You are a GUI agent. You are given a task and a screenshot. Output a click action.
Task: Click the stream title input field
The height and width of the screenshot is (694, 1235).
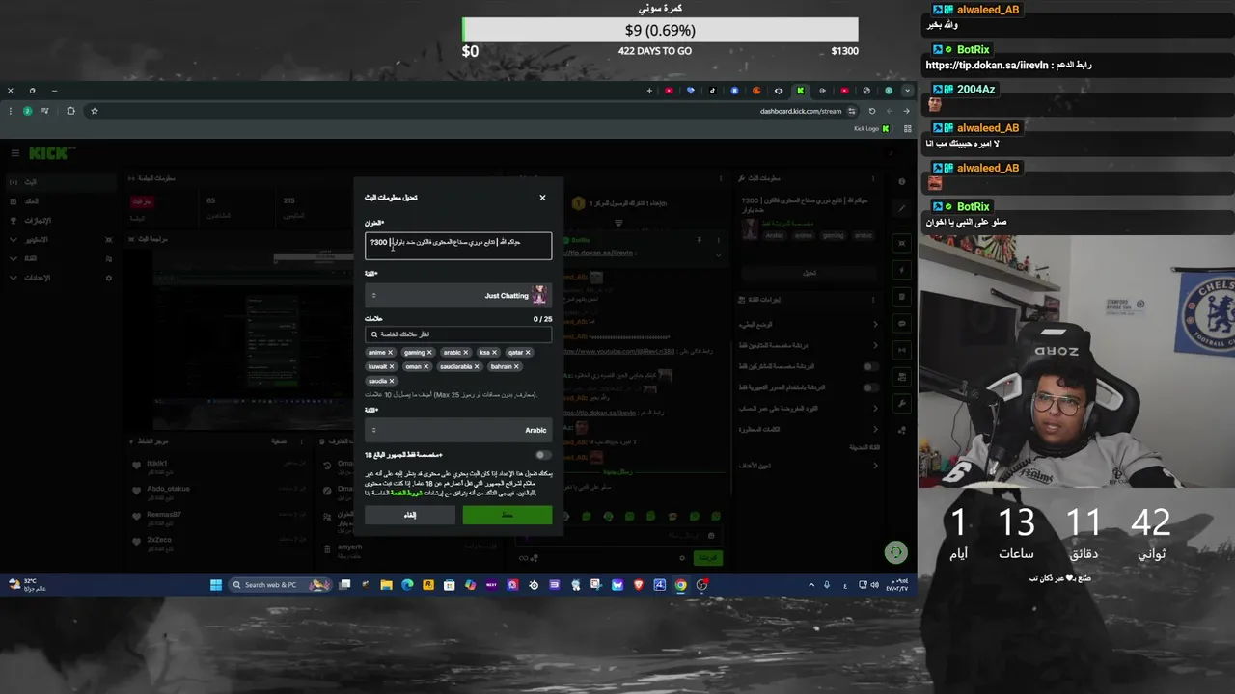pos(458,246)
